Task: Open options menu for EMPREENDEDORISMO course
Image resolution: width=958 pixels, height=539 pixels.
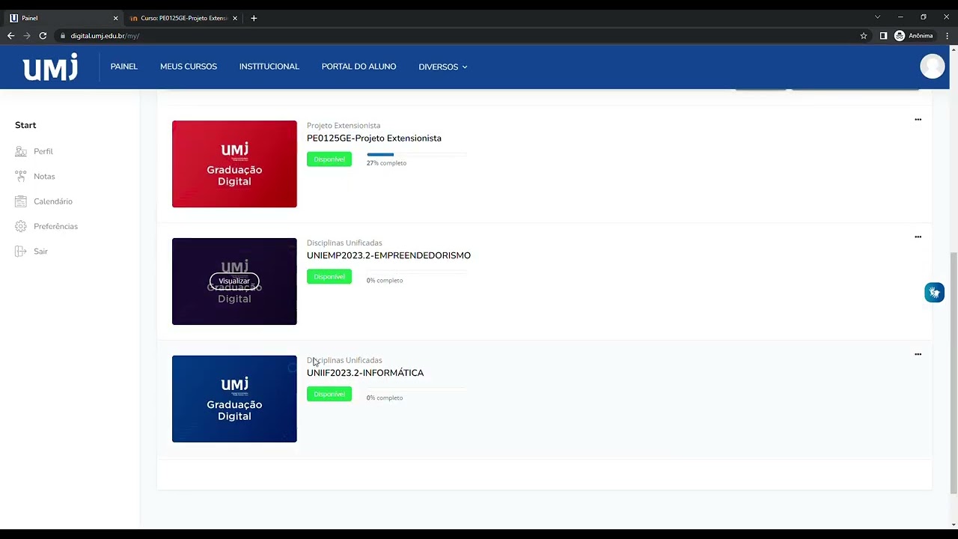Action: pyautogui.click(x=918, y=237)
